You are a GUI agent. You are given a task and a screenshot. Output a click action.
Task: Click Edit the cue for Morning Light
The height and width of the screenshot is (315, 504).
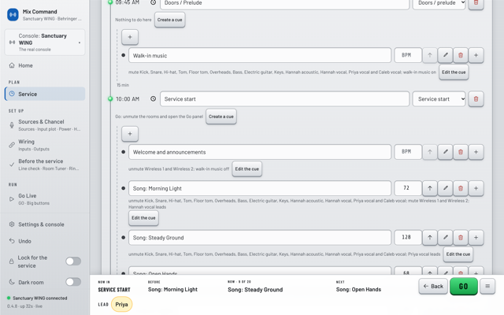point(143,217)
